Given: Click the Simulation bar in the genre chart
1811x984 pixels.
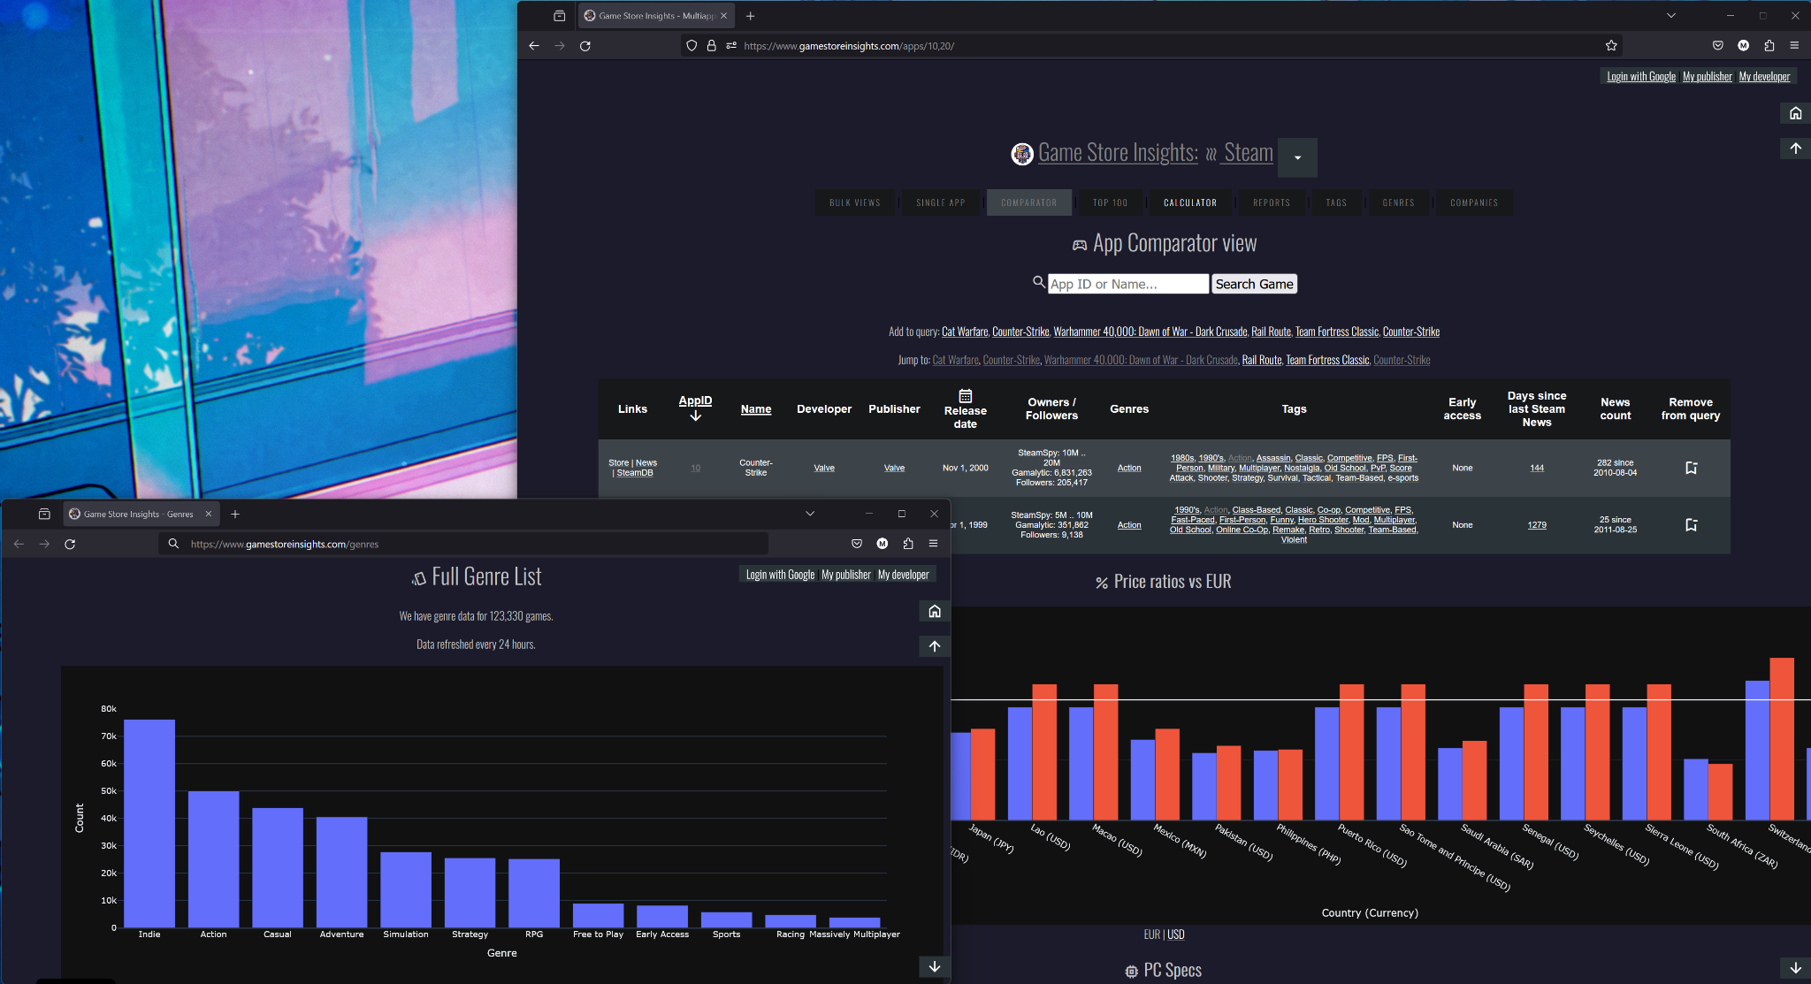Looking at the screenshot, I should [406, 889].
